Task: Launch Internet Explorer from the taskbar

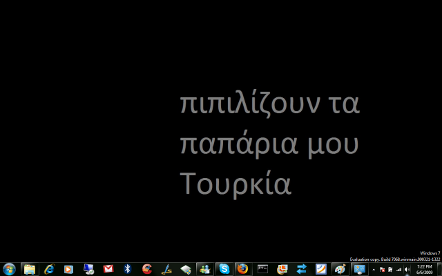Action: click(x=49, y=269)
